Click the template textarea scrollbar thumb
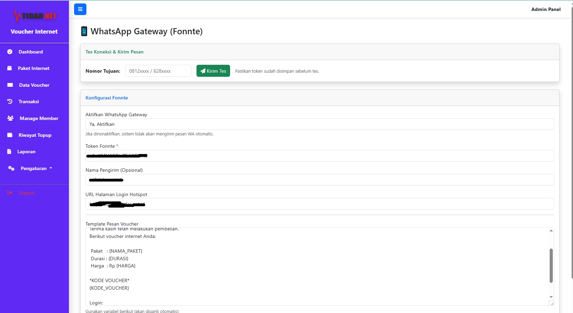Viewport: 573px width, 313px height. (551, 265)
